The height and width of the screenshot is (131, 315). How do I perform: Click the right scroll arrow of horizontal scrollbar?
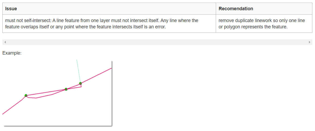click(309, 42)
